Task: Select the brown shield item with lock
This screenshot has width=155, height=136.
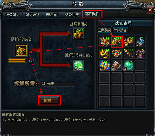Action: 116,65
